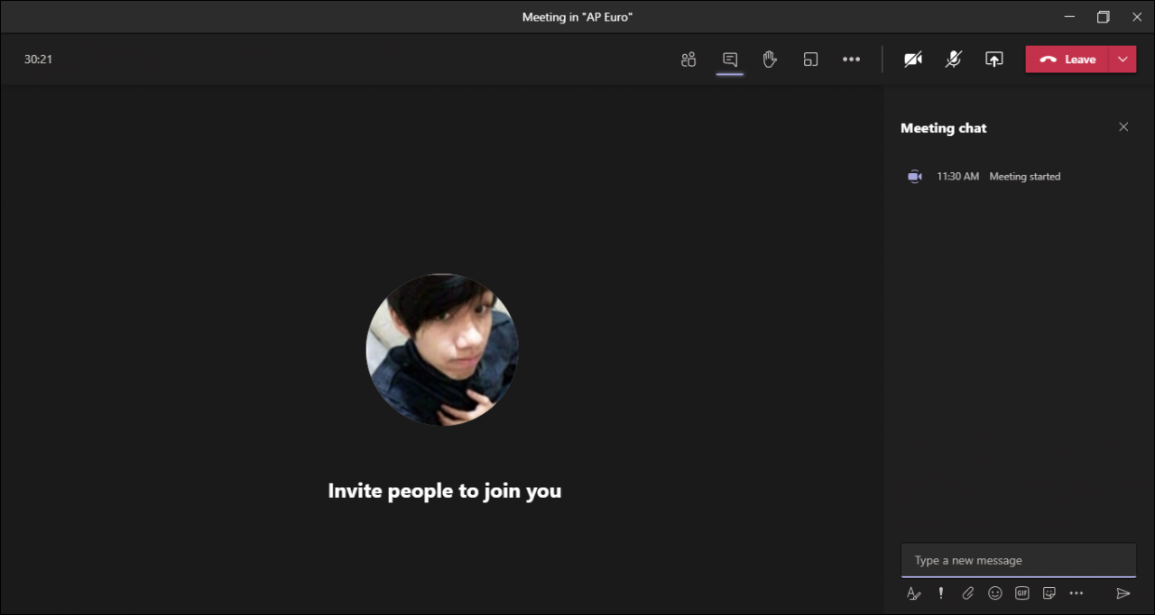Expand the Leave options dropdown arrow
Image resolution: width=1155 pixels, height=615 pixels.
(x=1123, y=60)
